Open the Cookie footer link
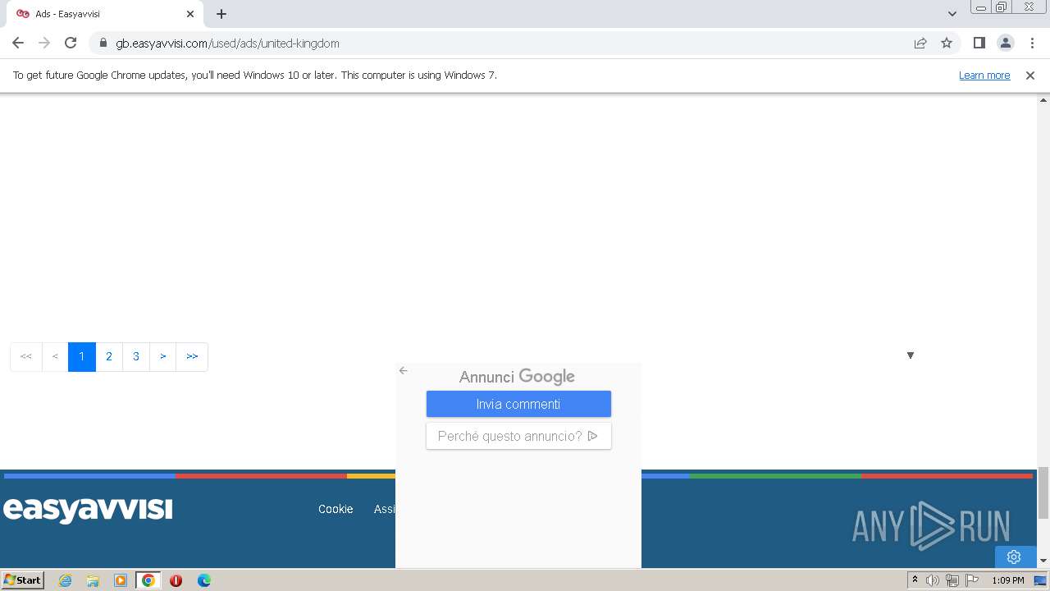The width and height of the screenshot is (1050, 591). coord(336,509)
